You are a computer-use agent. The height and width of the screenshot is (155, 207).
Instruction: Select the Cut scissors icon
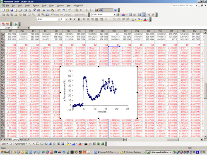coord(44,10)
